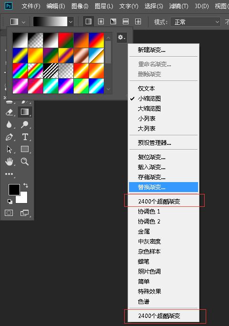
Task: Change the screen mode icon
Action: tap(24, 213)
